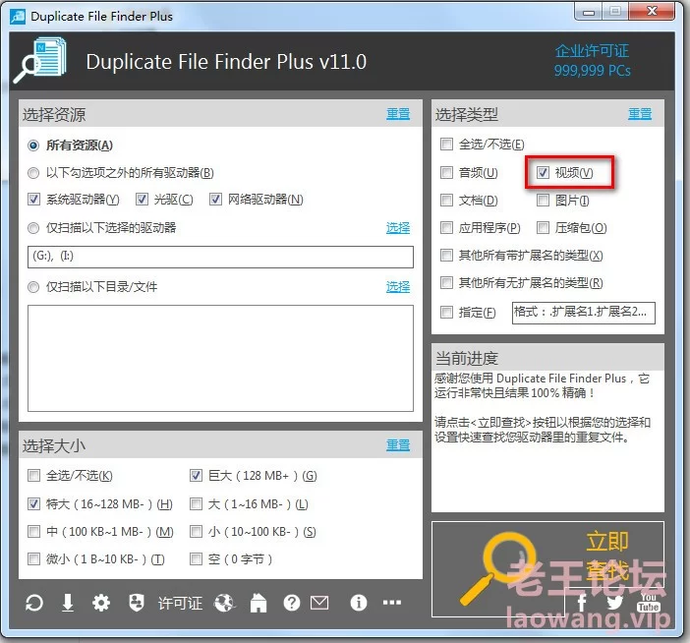Uncheck 光驱(C) checkbox
The width and height of the screenshot is (690, 643).
(142, 200)
